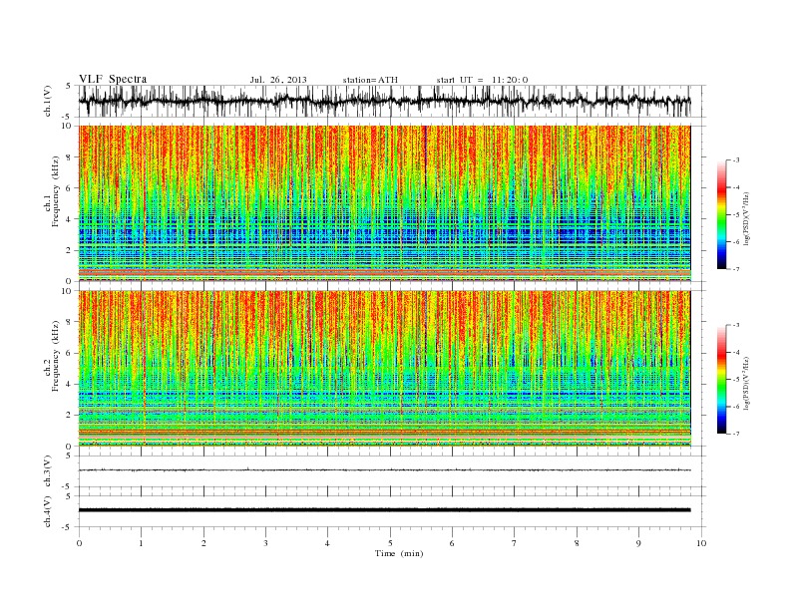
Task: Select the "Time (min)" axis label
Action: tap(399, 553)
